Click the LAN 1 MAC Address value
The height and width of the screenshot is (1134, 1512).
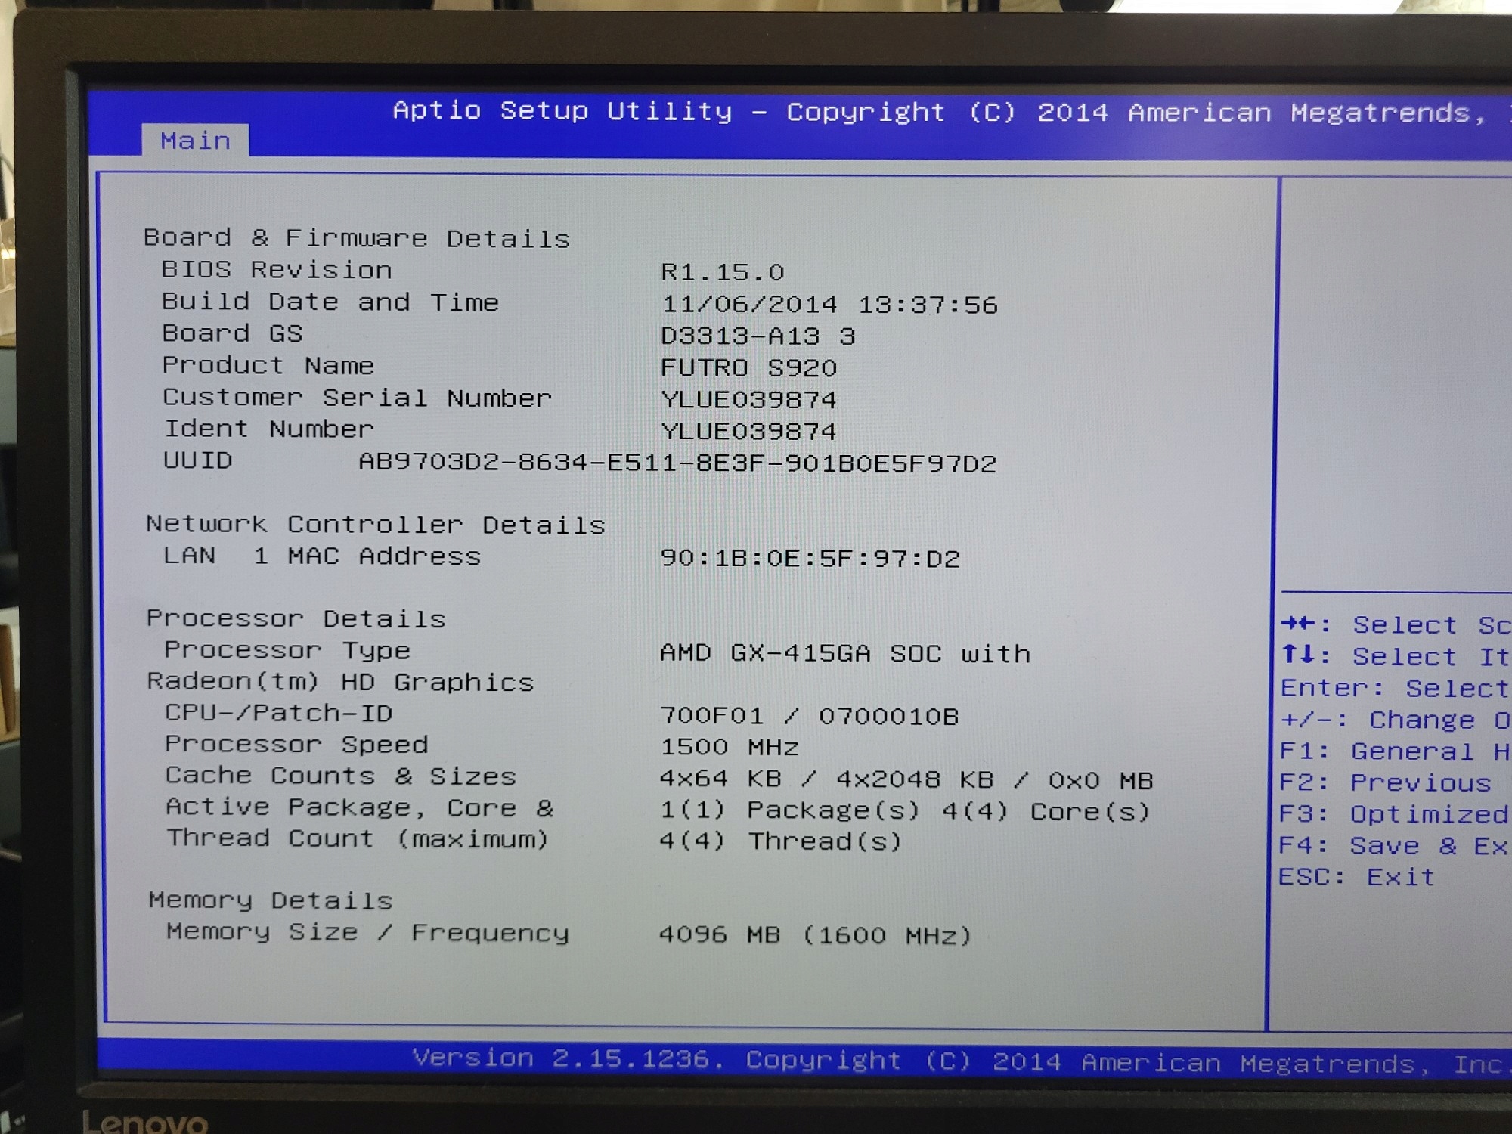coord(810,558)
